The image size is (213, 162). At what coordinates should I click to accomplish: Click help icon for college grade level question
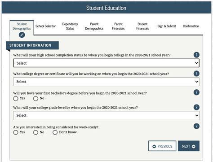pos(196,107)
